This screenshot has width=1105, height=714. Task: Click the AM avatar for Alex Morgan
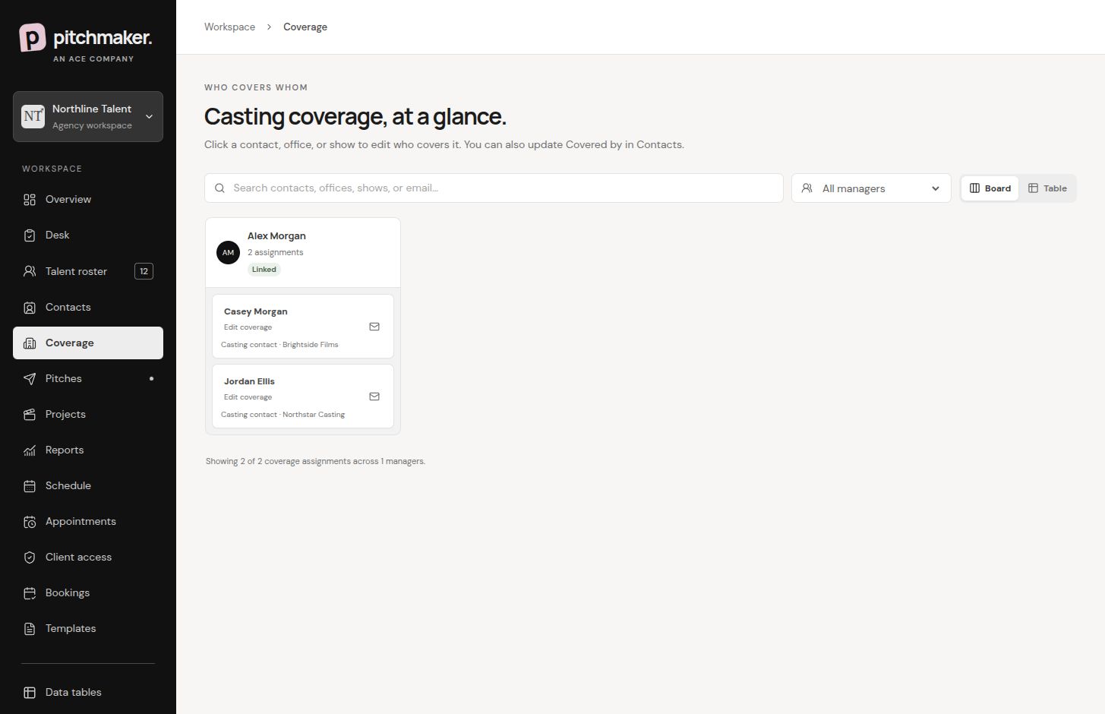(x=228, y=252)
